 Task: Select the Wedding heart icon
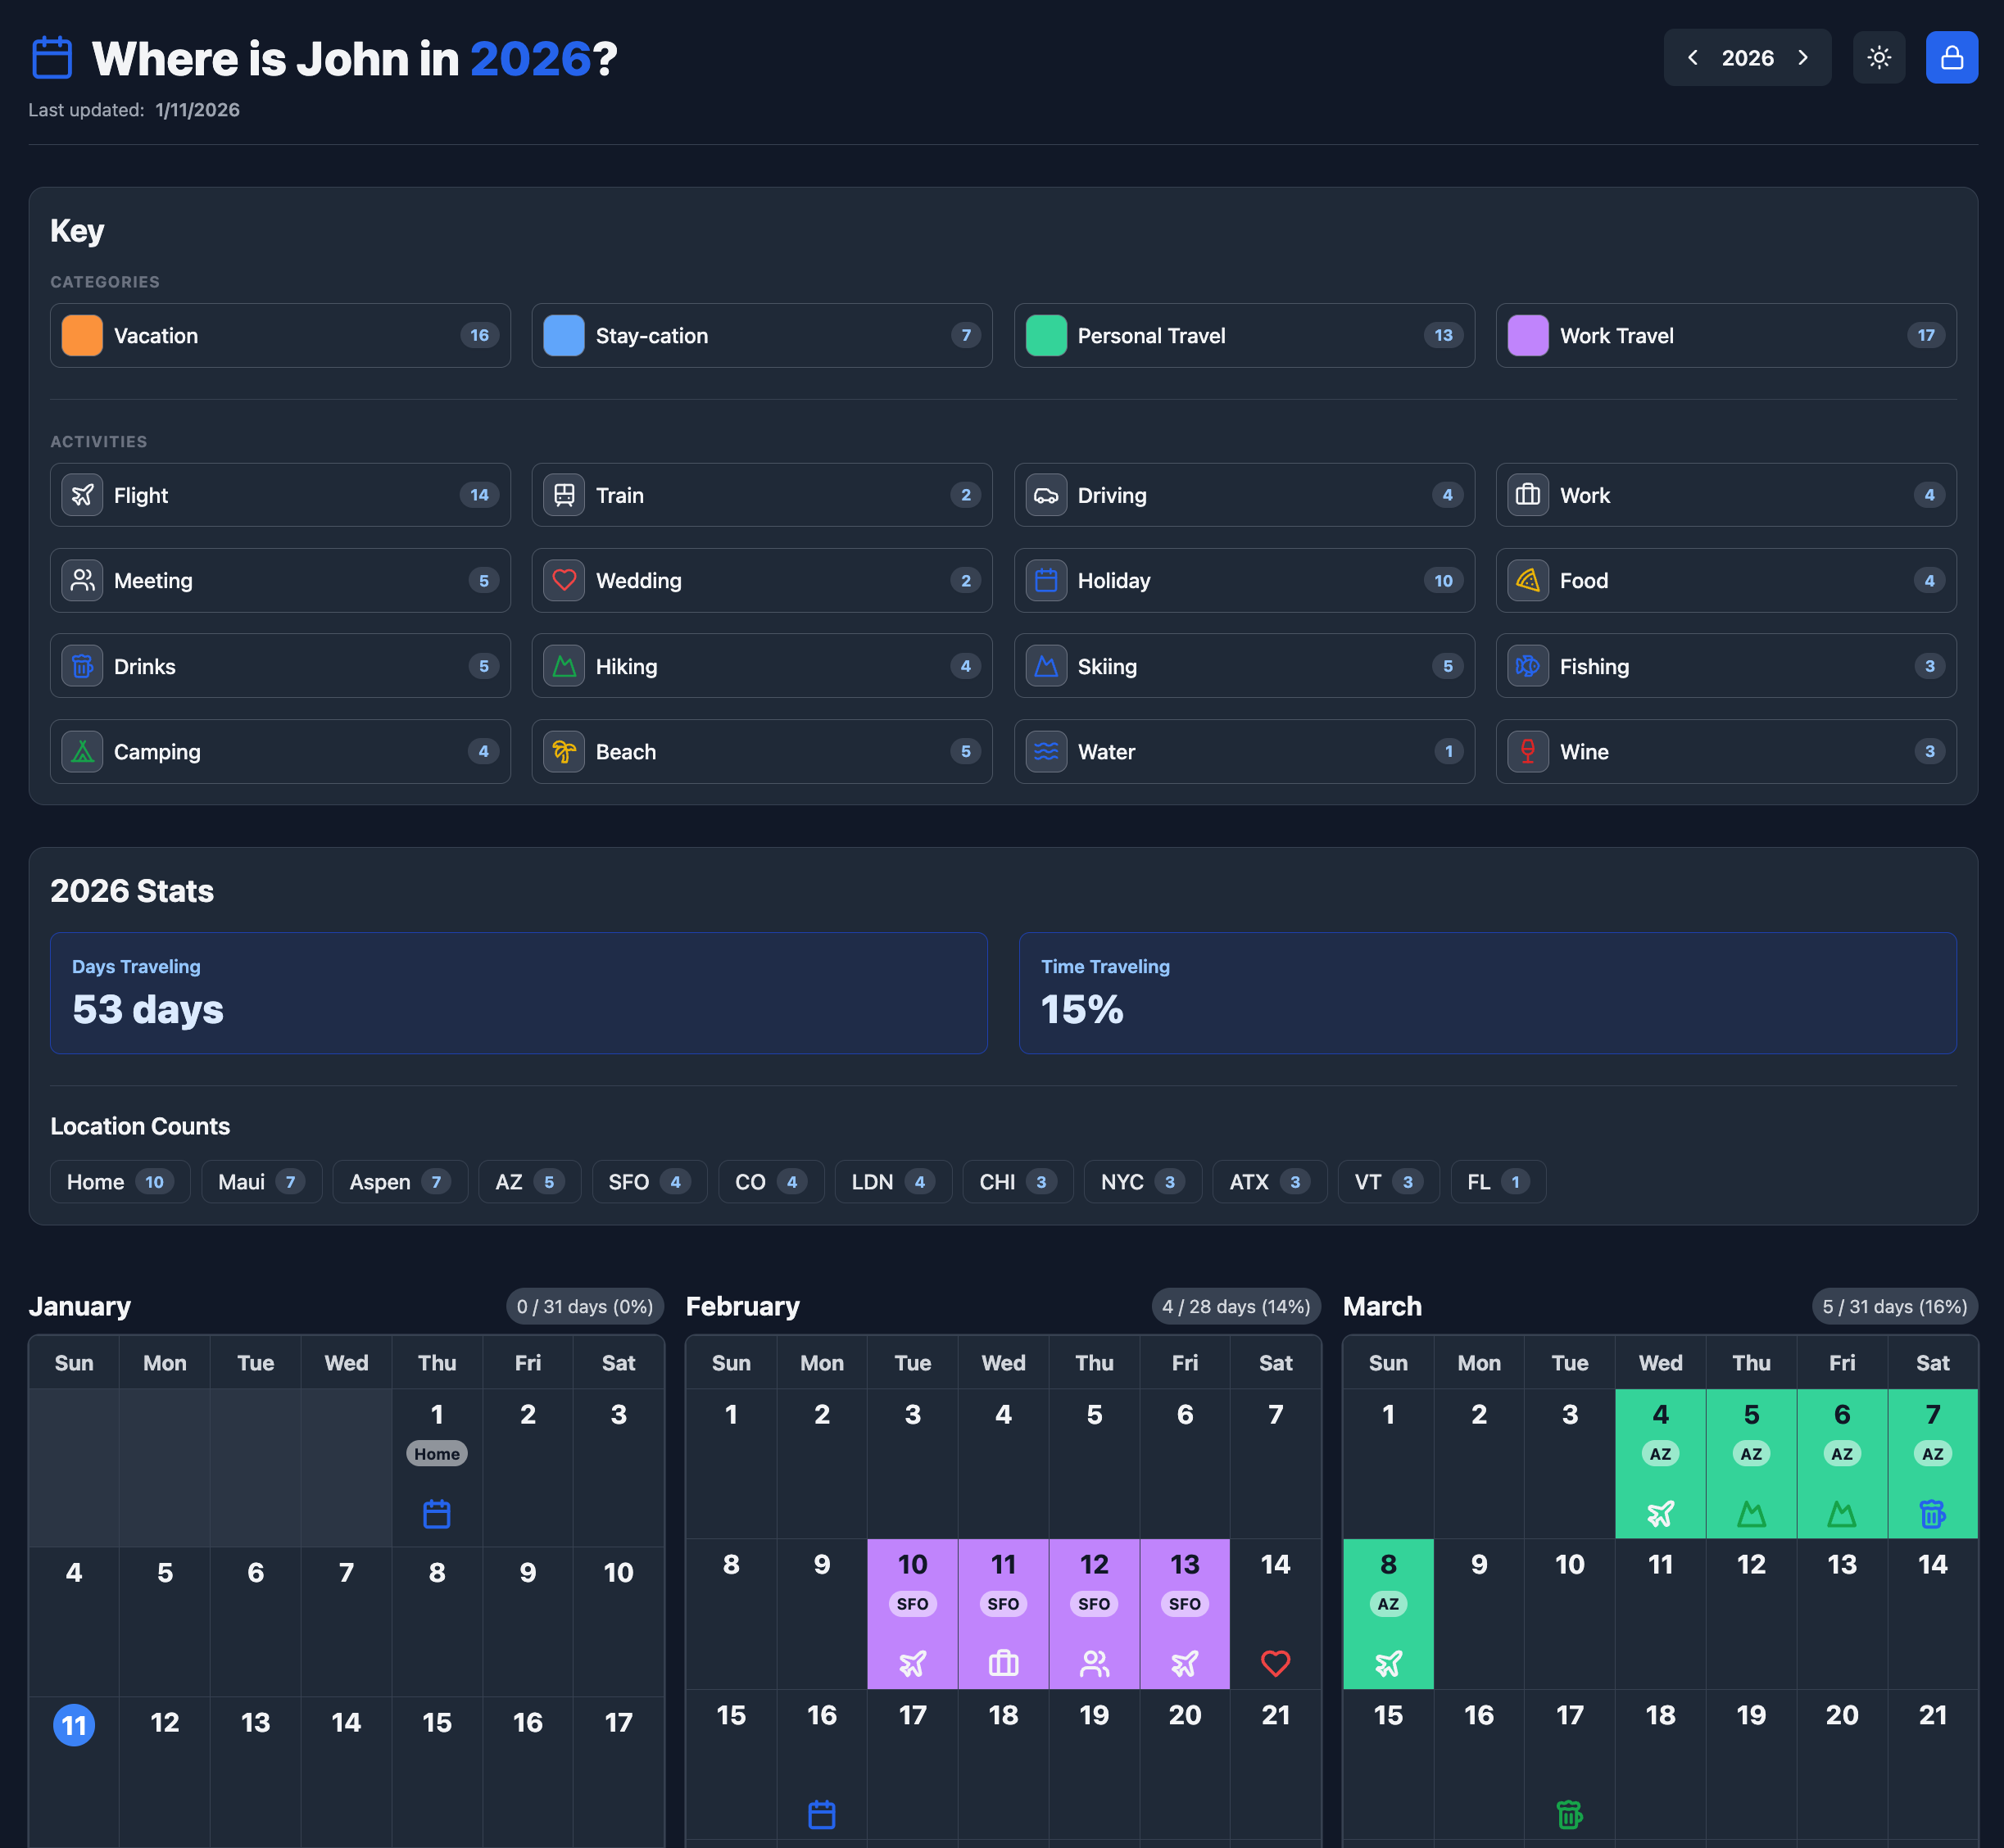pos(564,580)
